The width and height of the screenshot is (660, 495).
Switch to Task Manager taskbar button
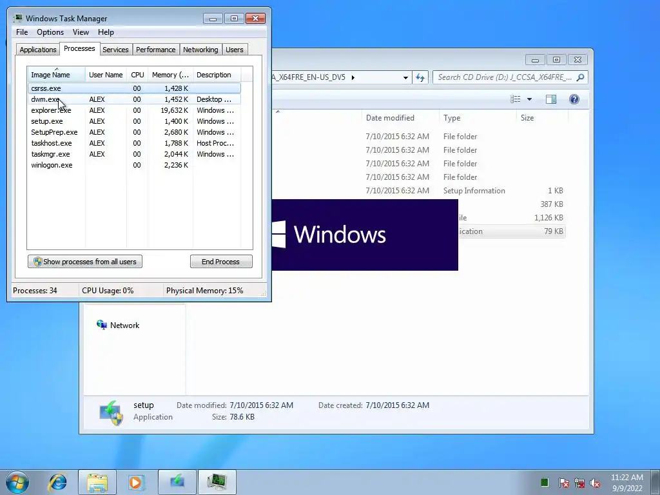tap(217, 482)
